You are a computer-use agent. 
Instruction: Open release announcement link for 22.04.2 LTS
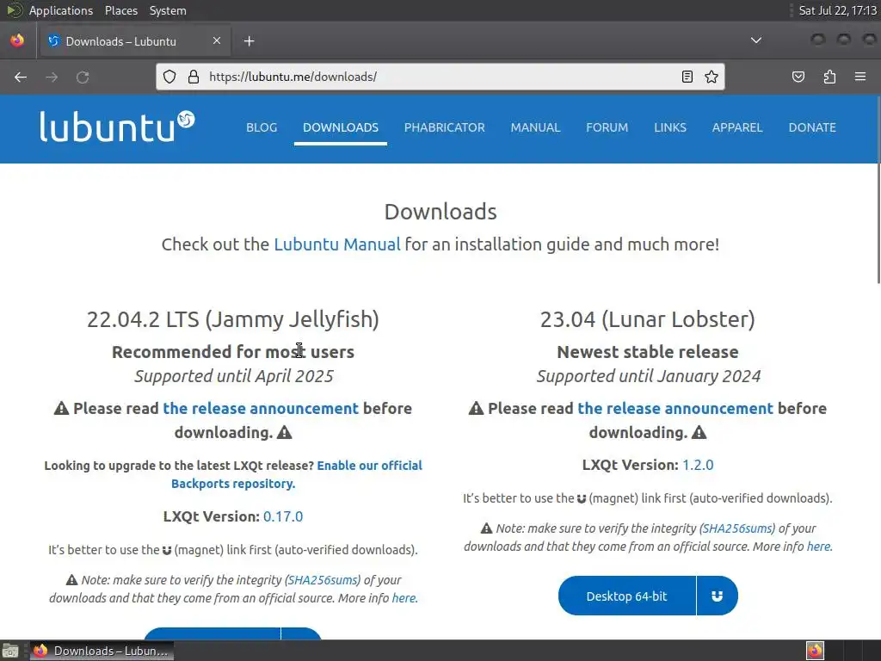pyautogui.click(x=261, y=409)
